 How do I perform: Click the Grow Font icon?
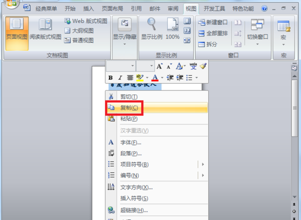click(x=160, y=66)
